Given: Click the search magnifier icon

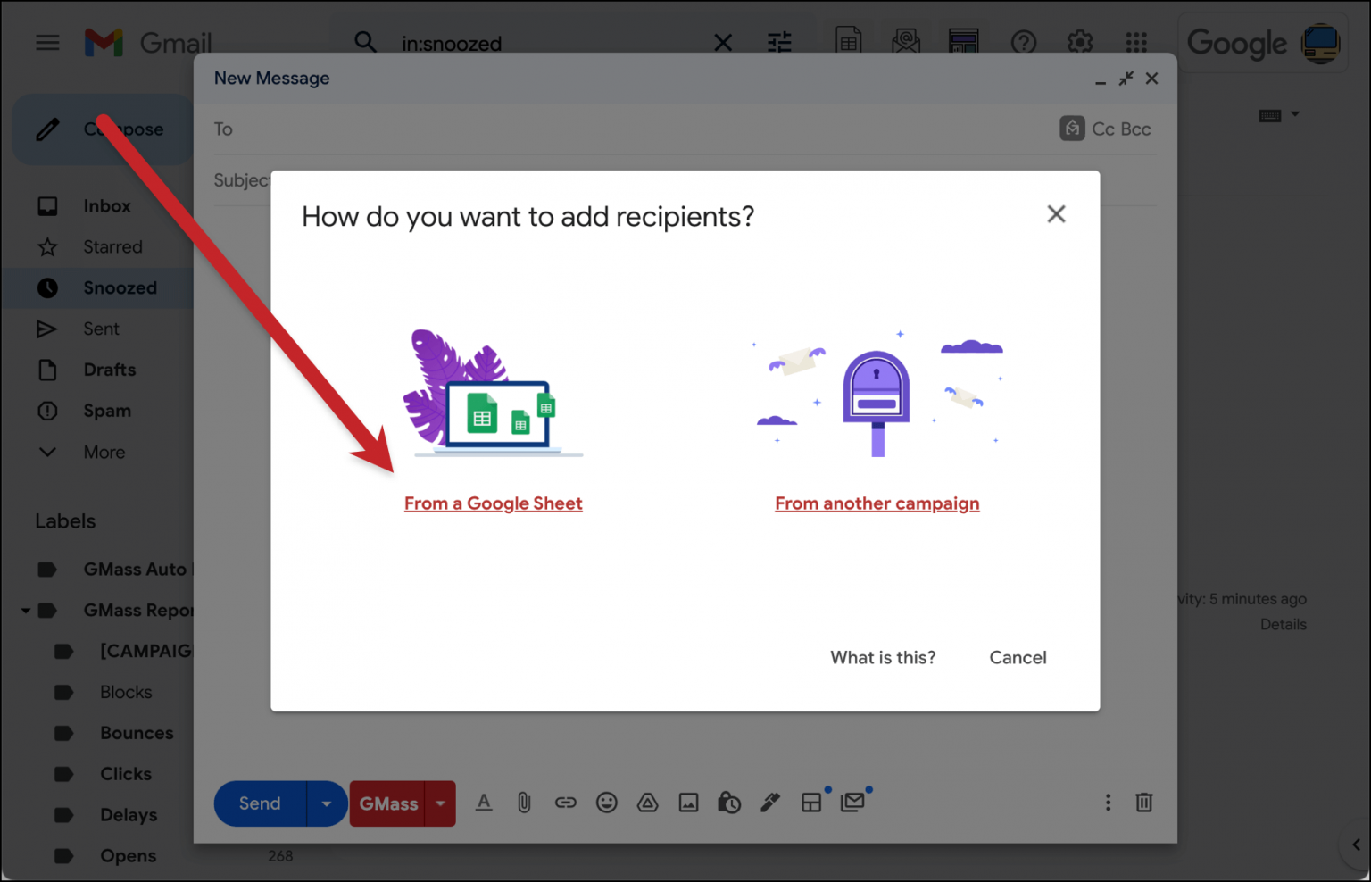Looking at the screenshot, I should (365, 42).
